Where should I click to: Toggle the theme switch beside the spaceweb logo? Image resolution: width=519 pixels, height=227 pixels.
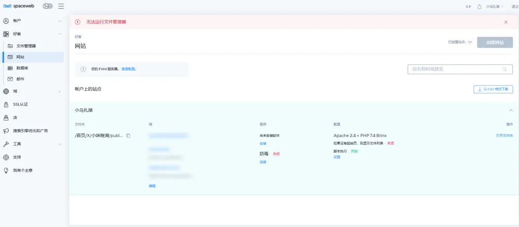click(x=48, y=6)
